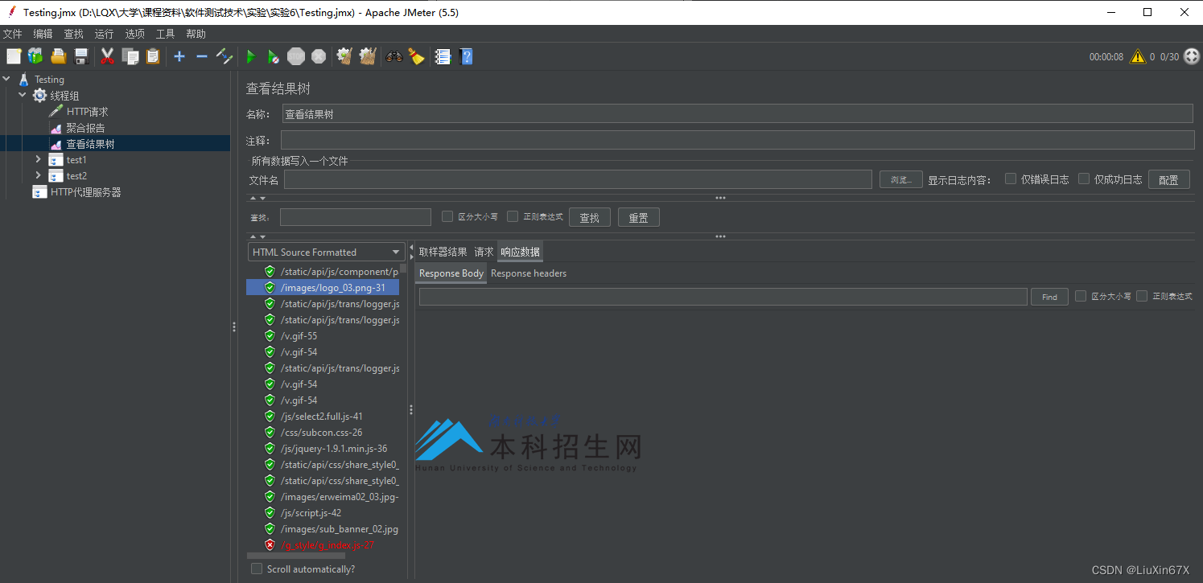
Task: Open the 工具 menu
Action: 165,34
